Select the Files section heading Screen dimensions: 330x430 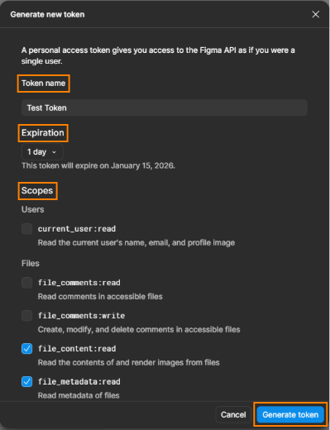click(x=31, y=264)
